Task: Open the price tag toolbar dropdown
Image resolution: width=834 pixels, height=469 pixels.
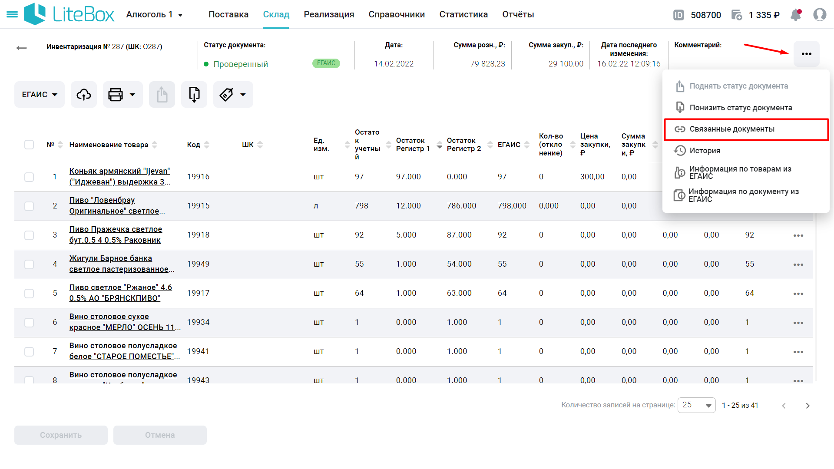Action: (x=233, y=94)
